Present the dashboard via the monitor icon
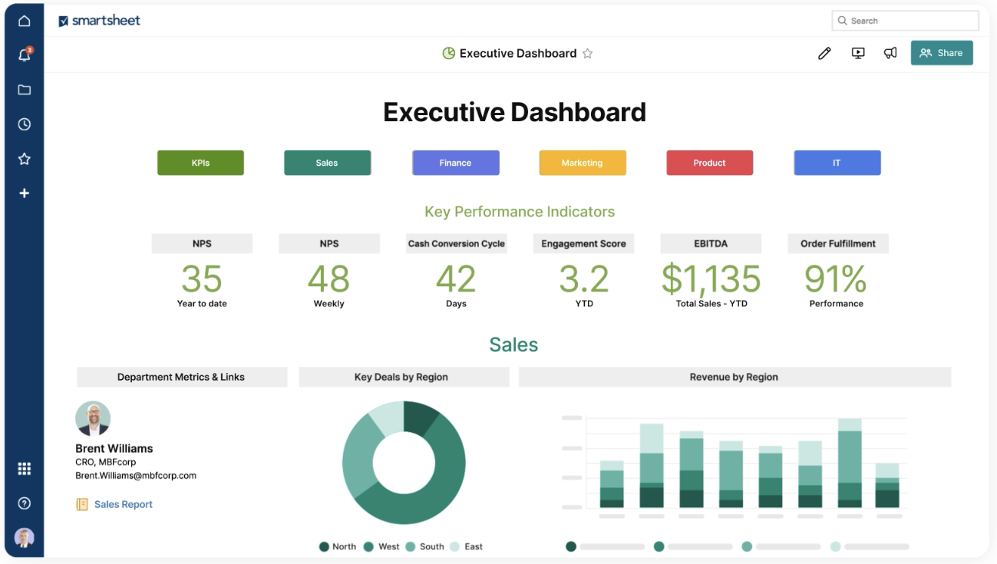 (857, 53)
